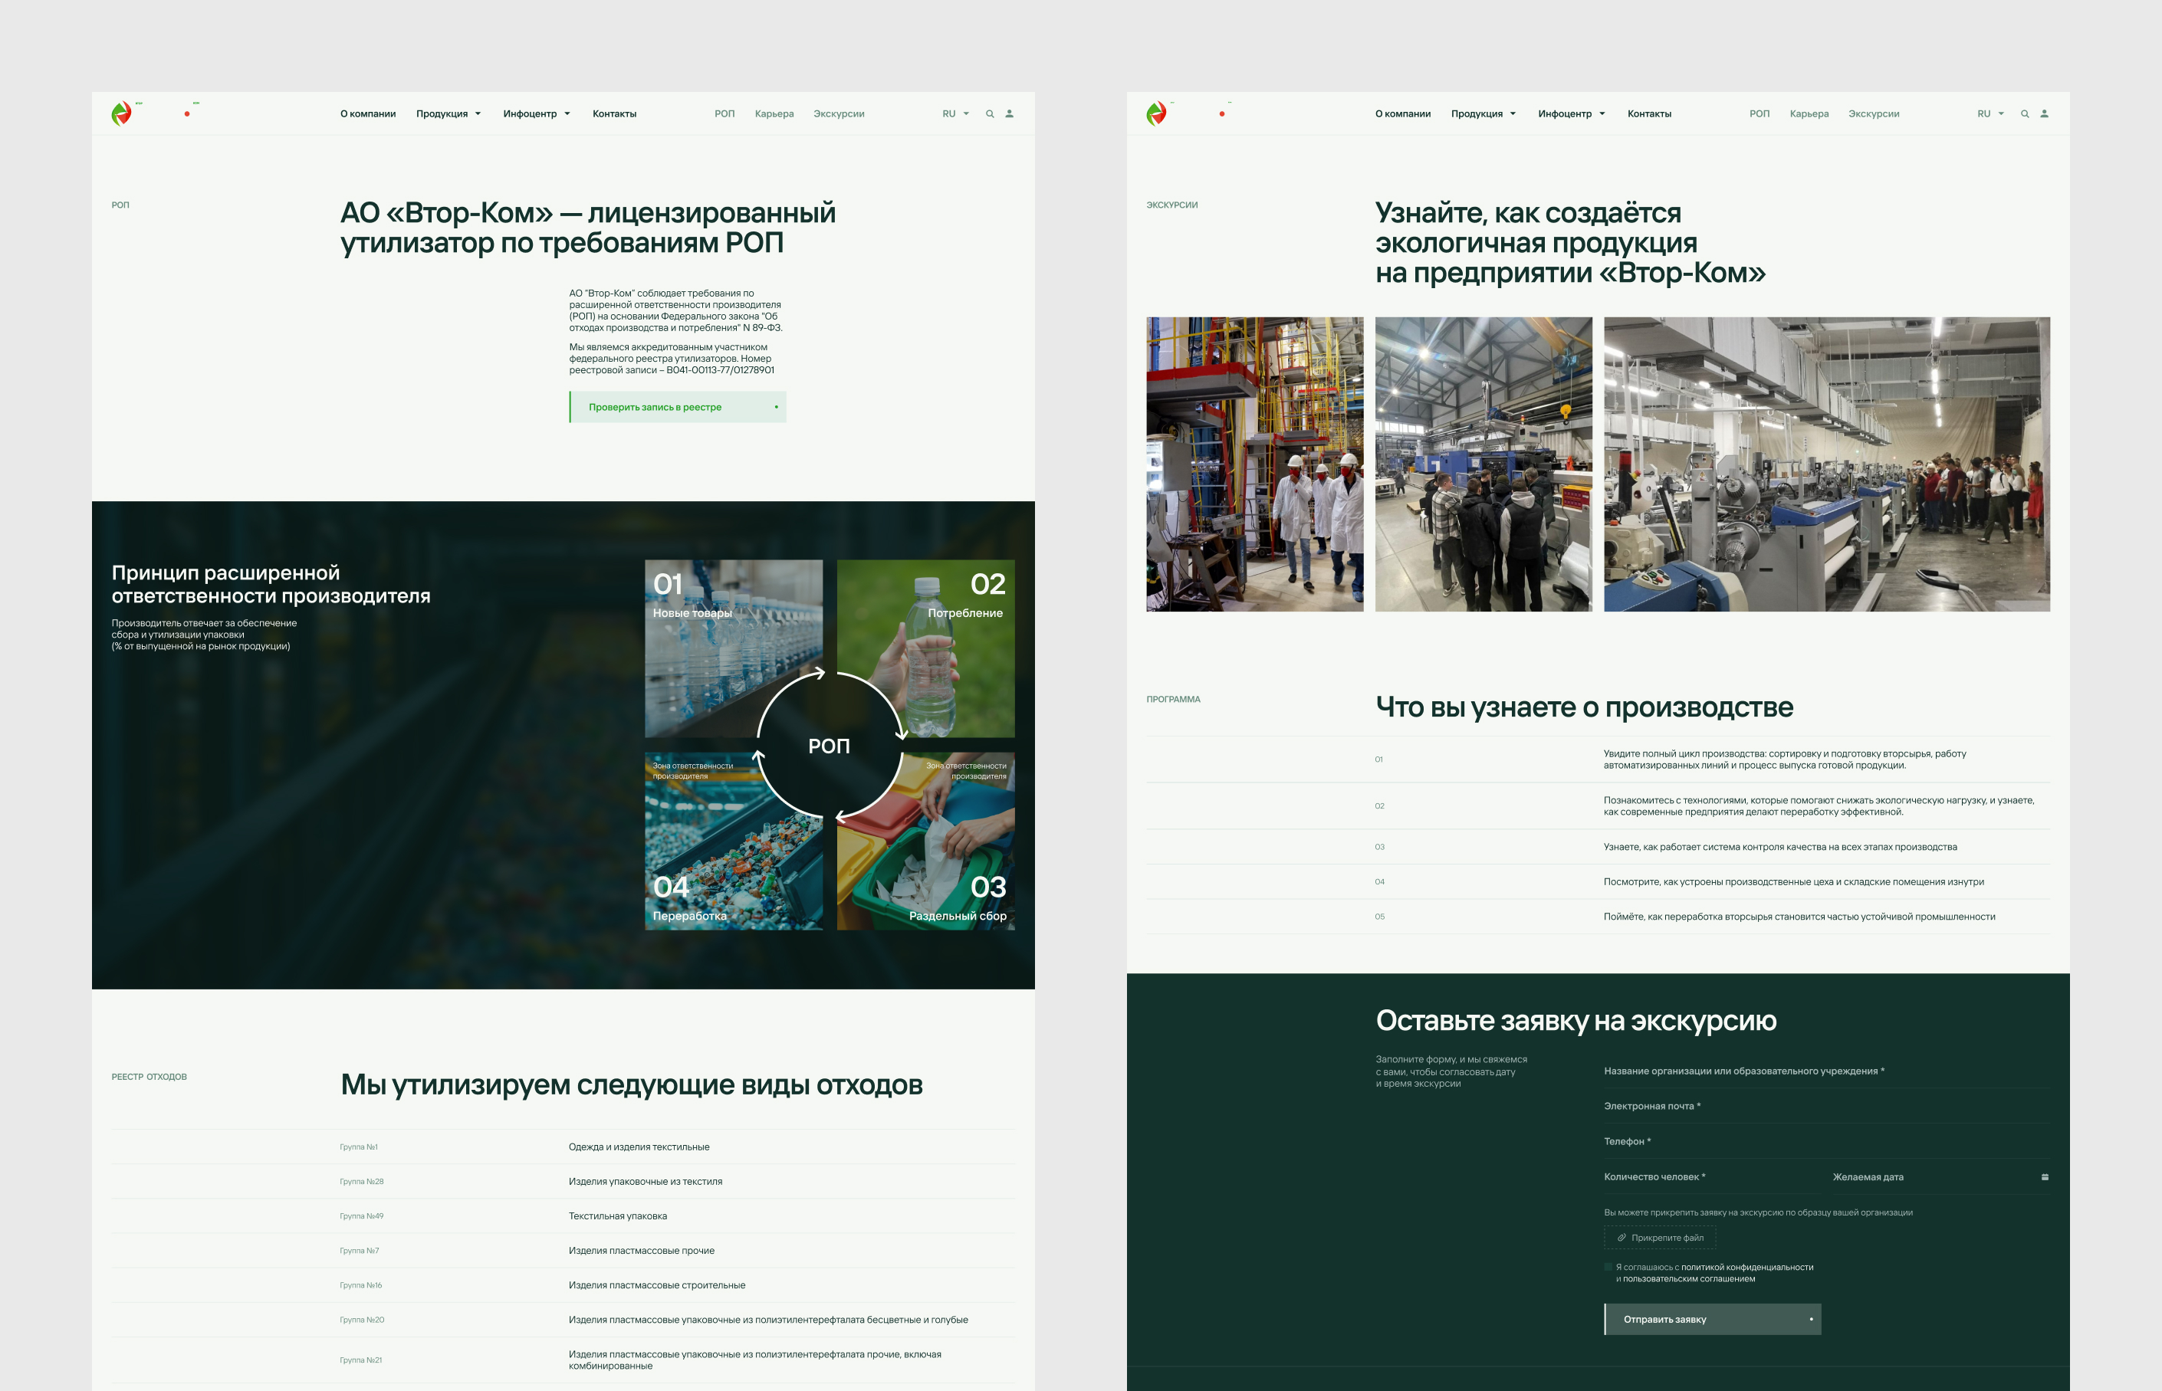Go to Карьера link in left page header
2162x1391 pixels.
point(774,113)
